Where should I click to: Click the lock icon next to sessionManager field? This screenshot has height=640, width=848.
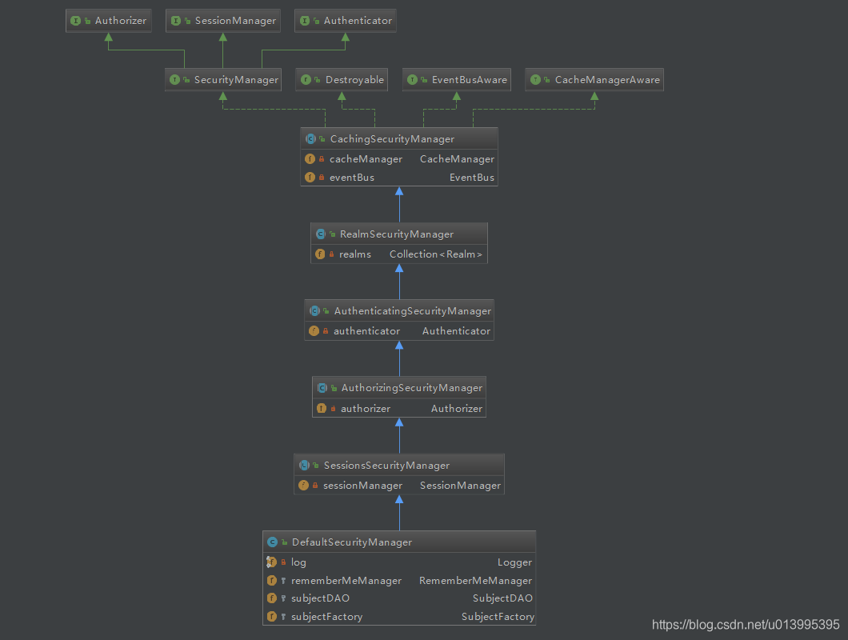(x=314, y=485)
